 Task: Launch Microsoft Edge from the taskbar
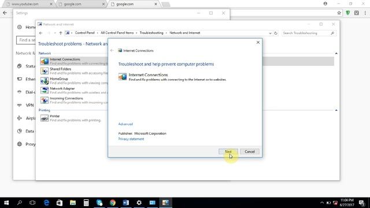[x=46, y=203]
